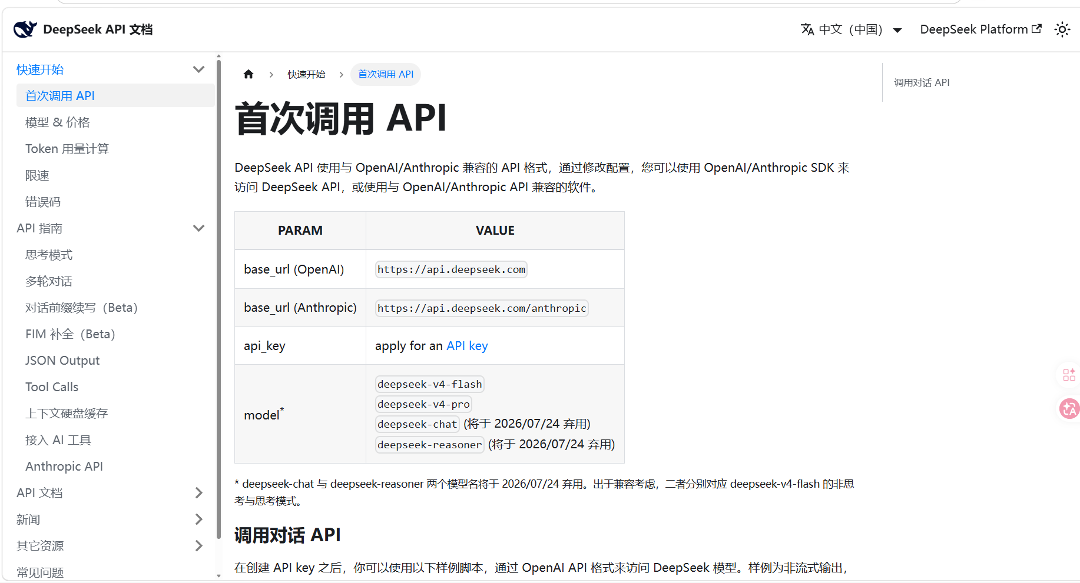1080x583 pixels.
Task: Expand the 其它资源 sidebar section
Action: click(199, 546)
